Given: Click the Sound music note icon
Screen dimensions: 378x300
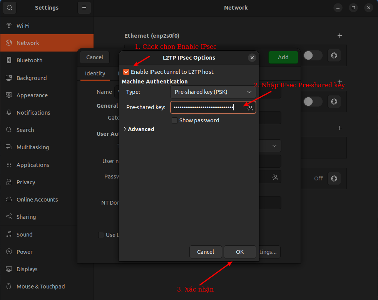Looking at the screenshot, I should point(9,234).
